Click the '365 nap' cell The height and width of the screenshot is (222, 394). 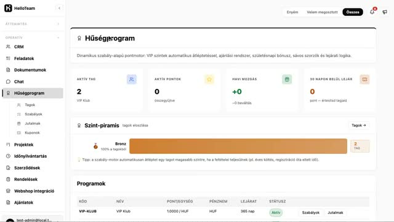tap(247, 211)
